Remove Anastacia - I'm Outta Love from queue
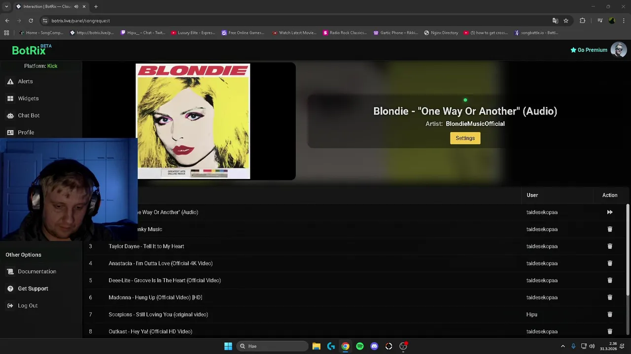 tap(610, 264)
